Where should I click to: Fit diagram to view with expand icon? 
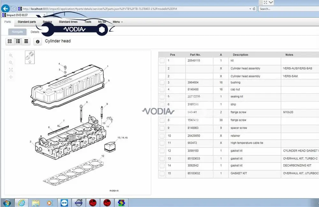(x=11, y=70)
